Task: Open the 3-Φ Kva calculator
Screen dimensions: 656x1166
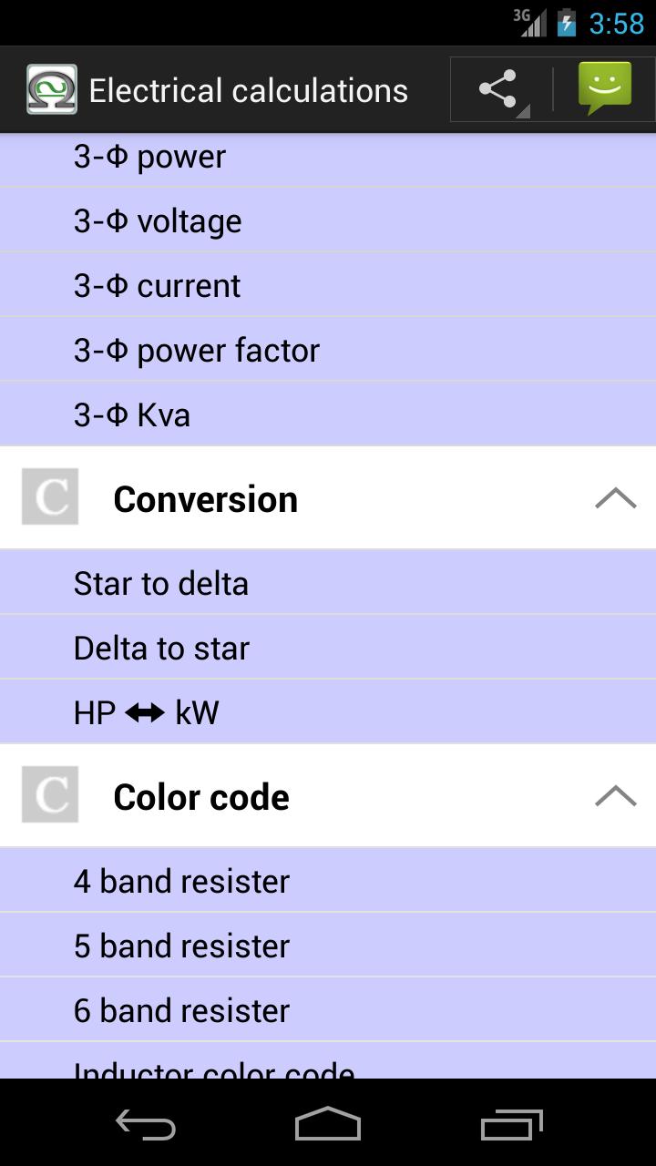Action: tap(328, 415)
